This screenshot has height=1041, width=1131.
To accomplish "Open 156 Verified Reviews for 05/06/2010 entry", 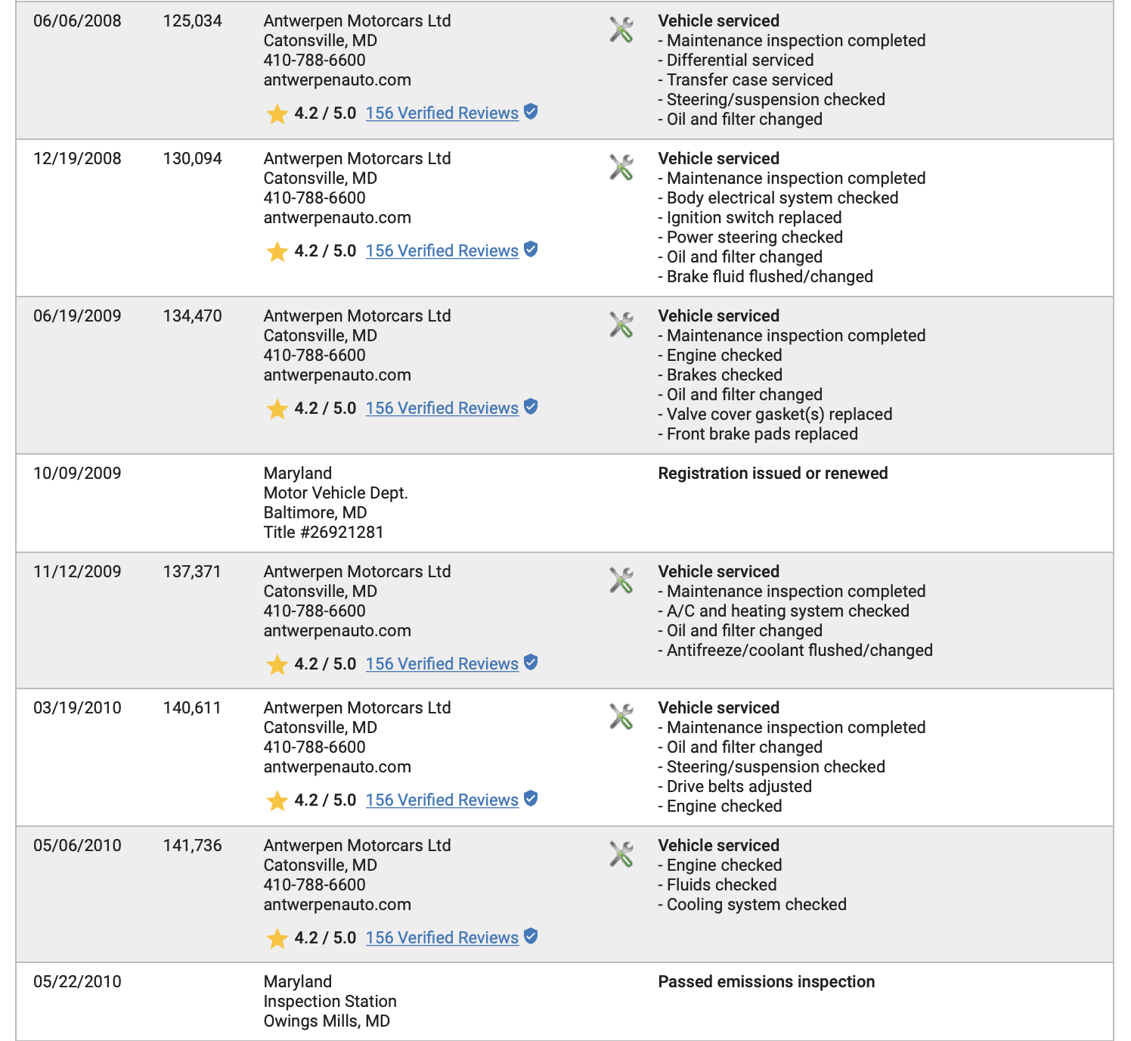I will pos(442,938).
